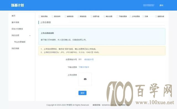
Task: Go to step 7 下载志愿表
Action: pos(122,17)
